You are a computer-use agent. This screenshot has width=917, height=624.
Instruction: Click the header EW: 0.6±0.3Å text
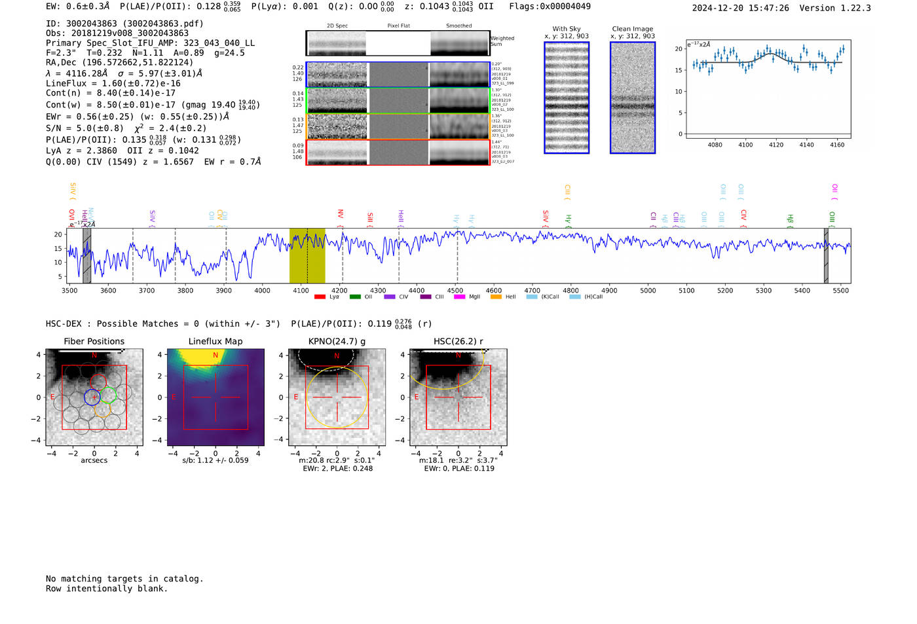(x=78, y=7)
